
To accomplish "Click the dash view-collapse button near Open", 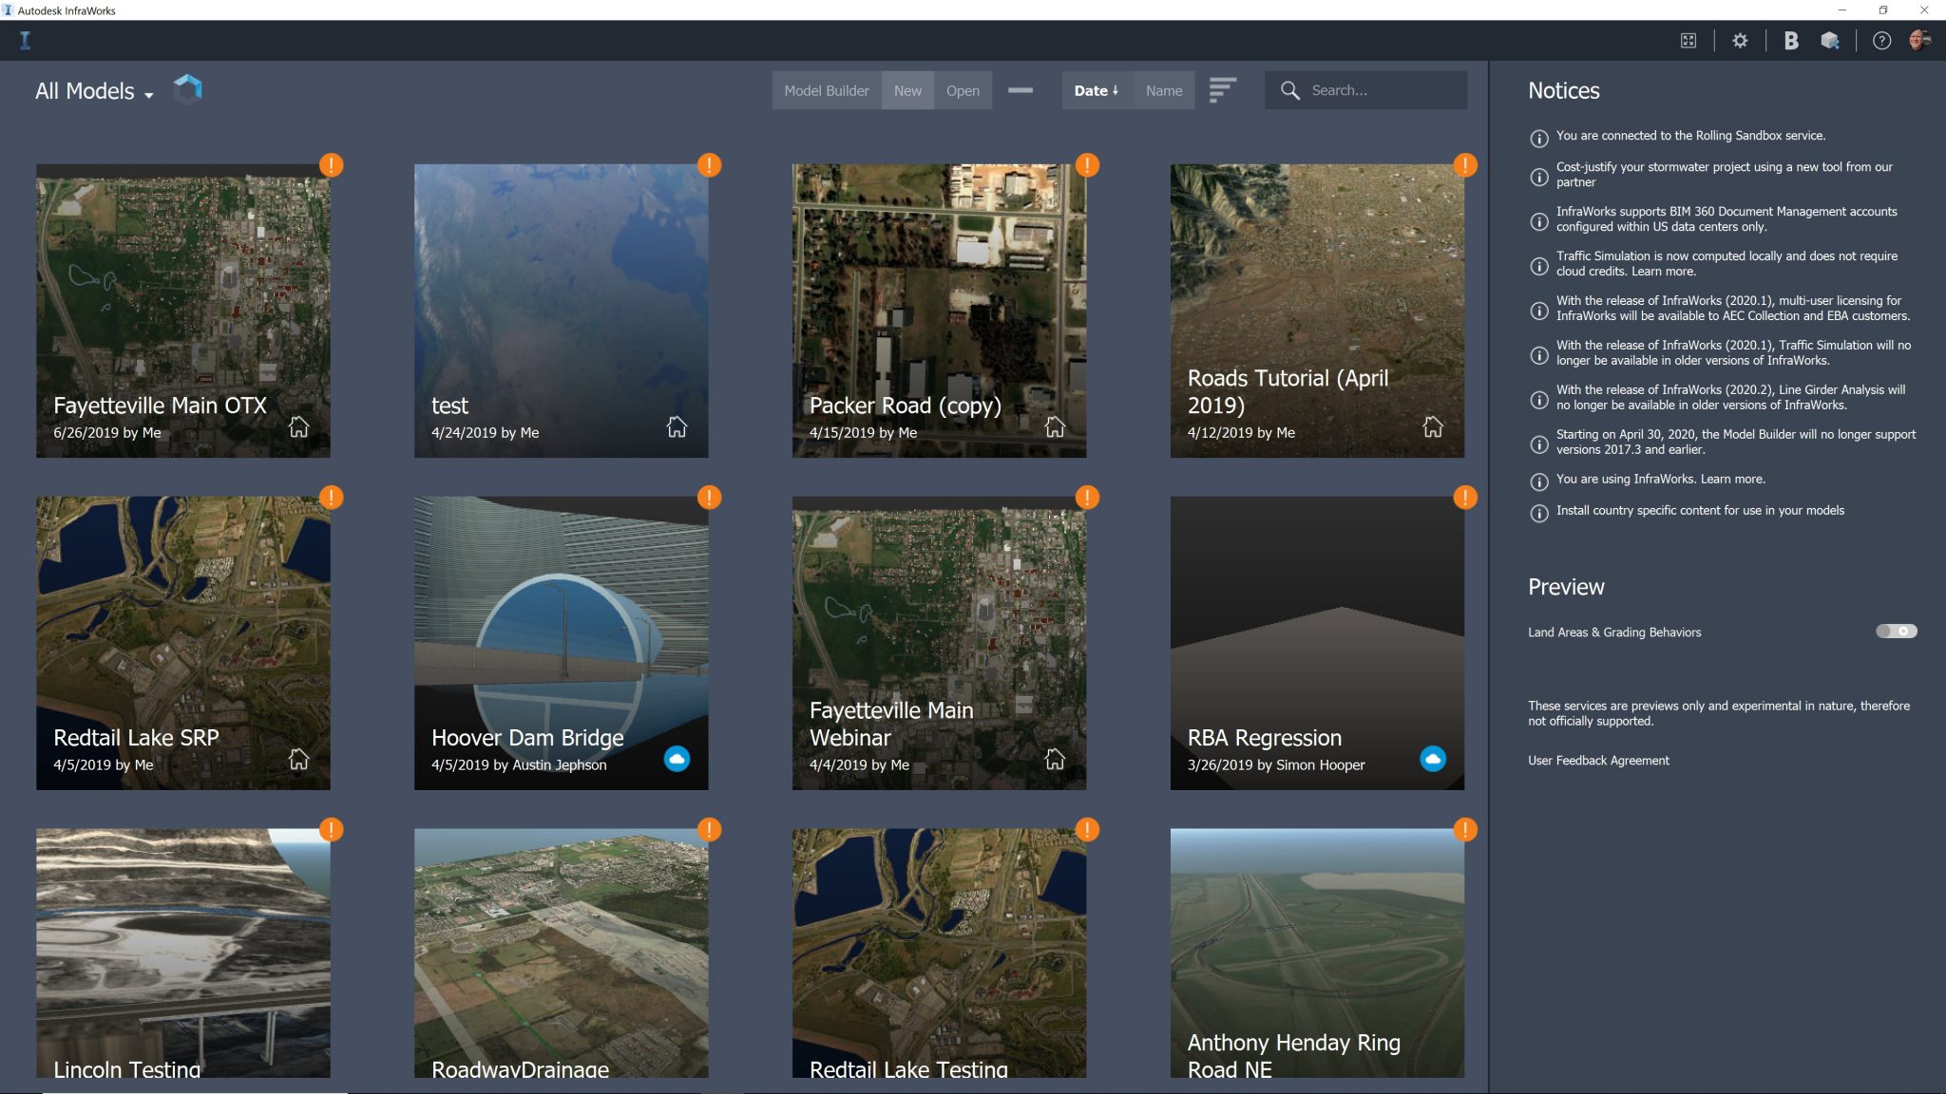I will [x=1021, y=90].
